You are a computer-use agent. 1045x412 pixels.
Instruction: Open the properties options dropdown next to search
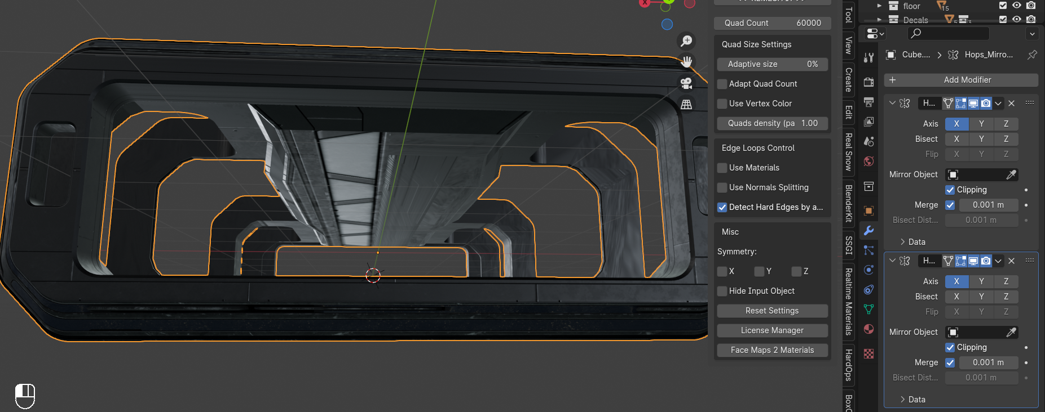pyautogui.click(x=1032, y=34)
